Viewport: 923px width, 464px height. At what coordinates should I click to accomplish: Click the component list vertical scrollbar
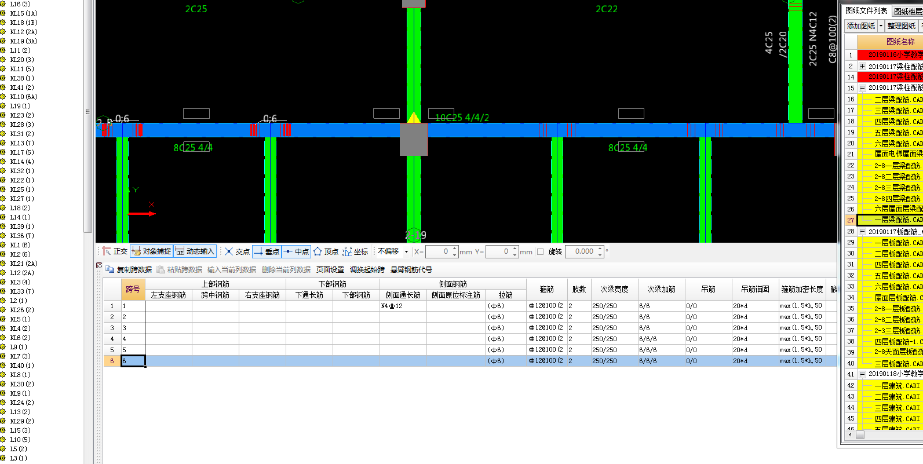(87, 116)
